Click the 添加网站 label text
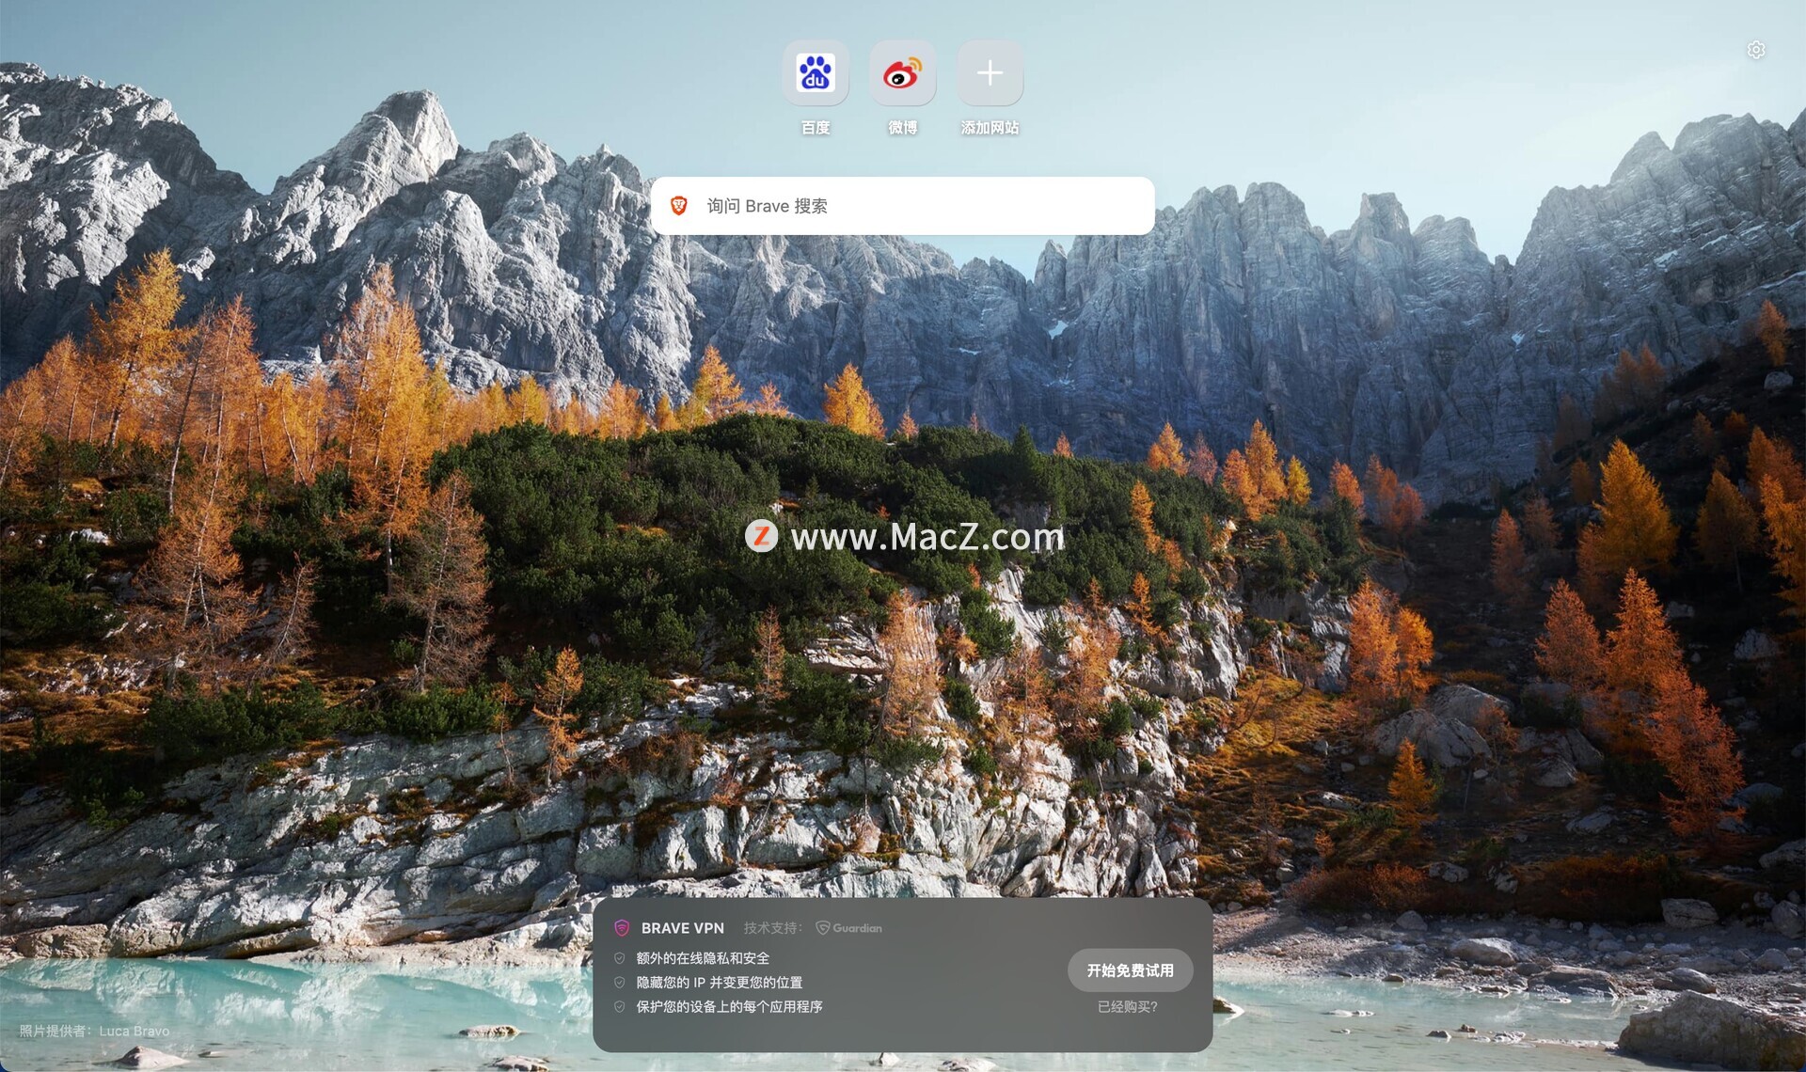Image resolution: width=1806 pixels, height=1072 pixels. tap(990, 127)
